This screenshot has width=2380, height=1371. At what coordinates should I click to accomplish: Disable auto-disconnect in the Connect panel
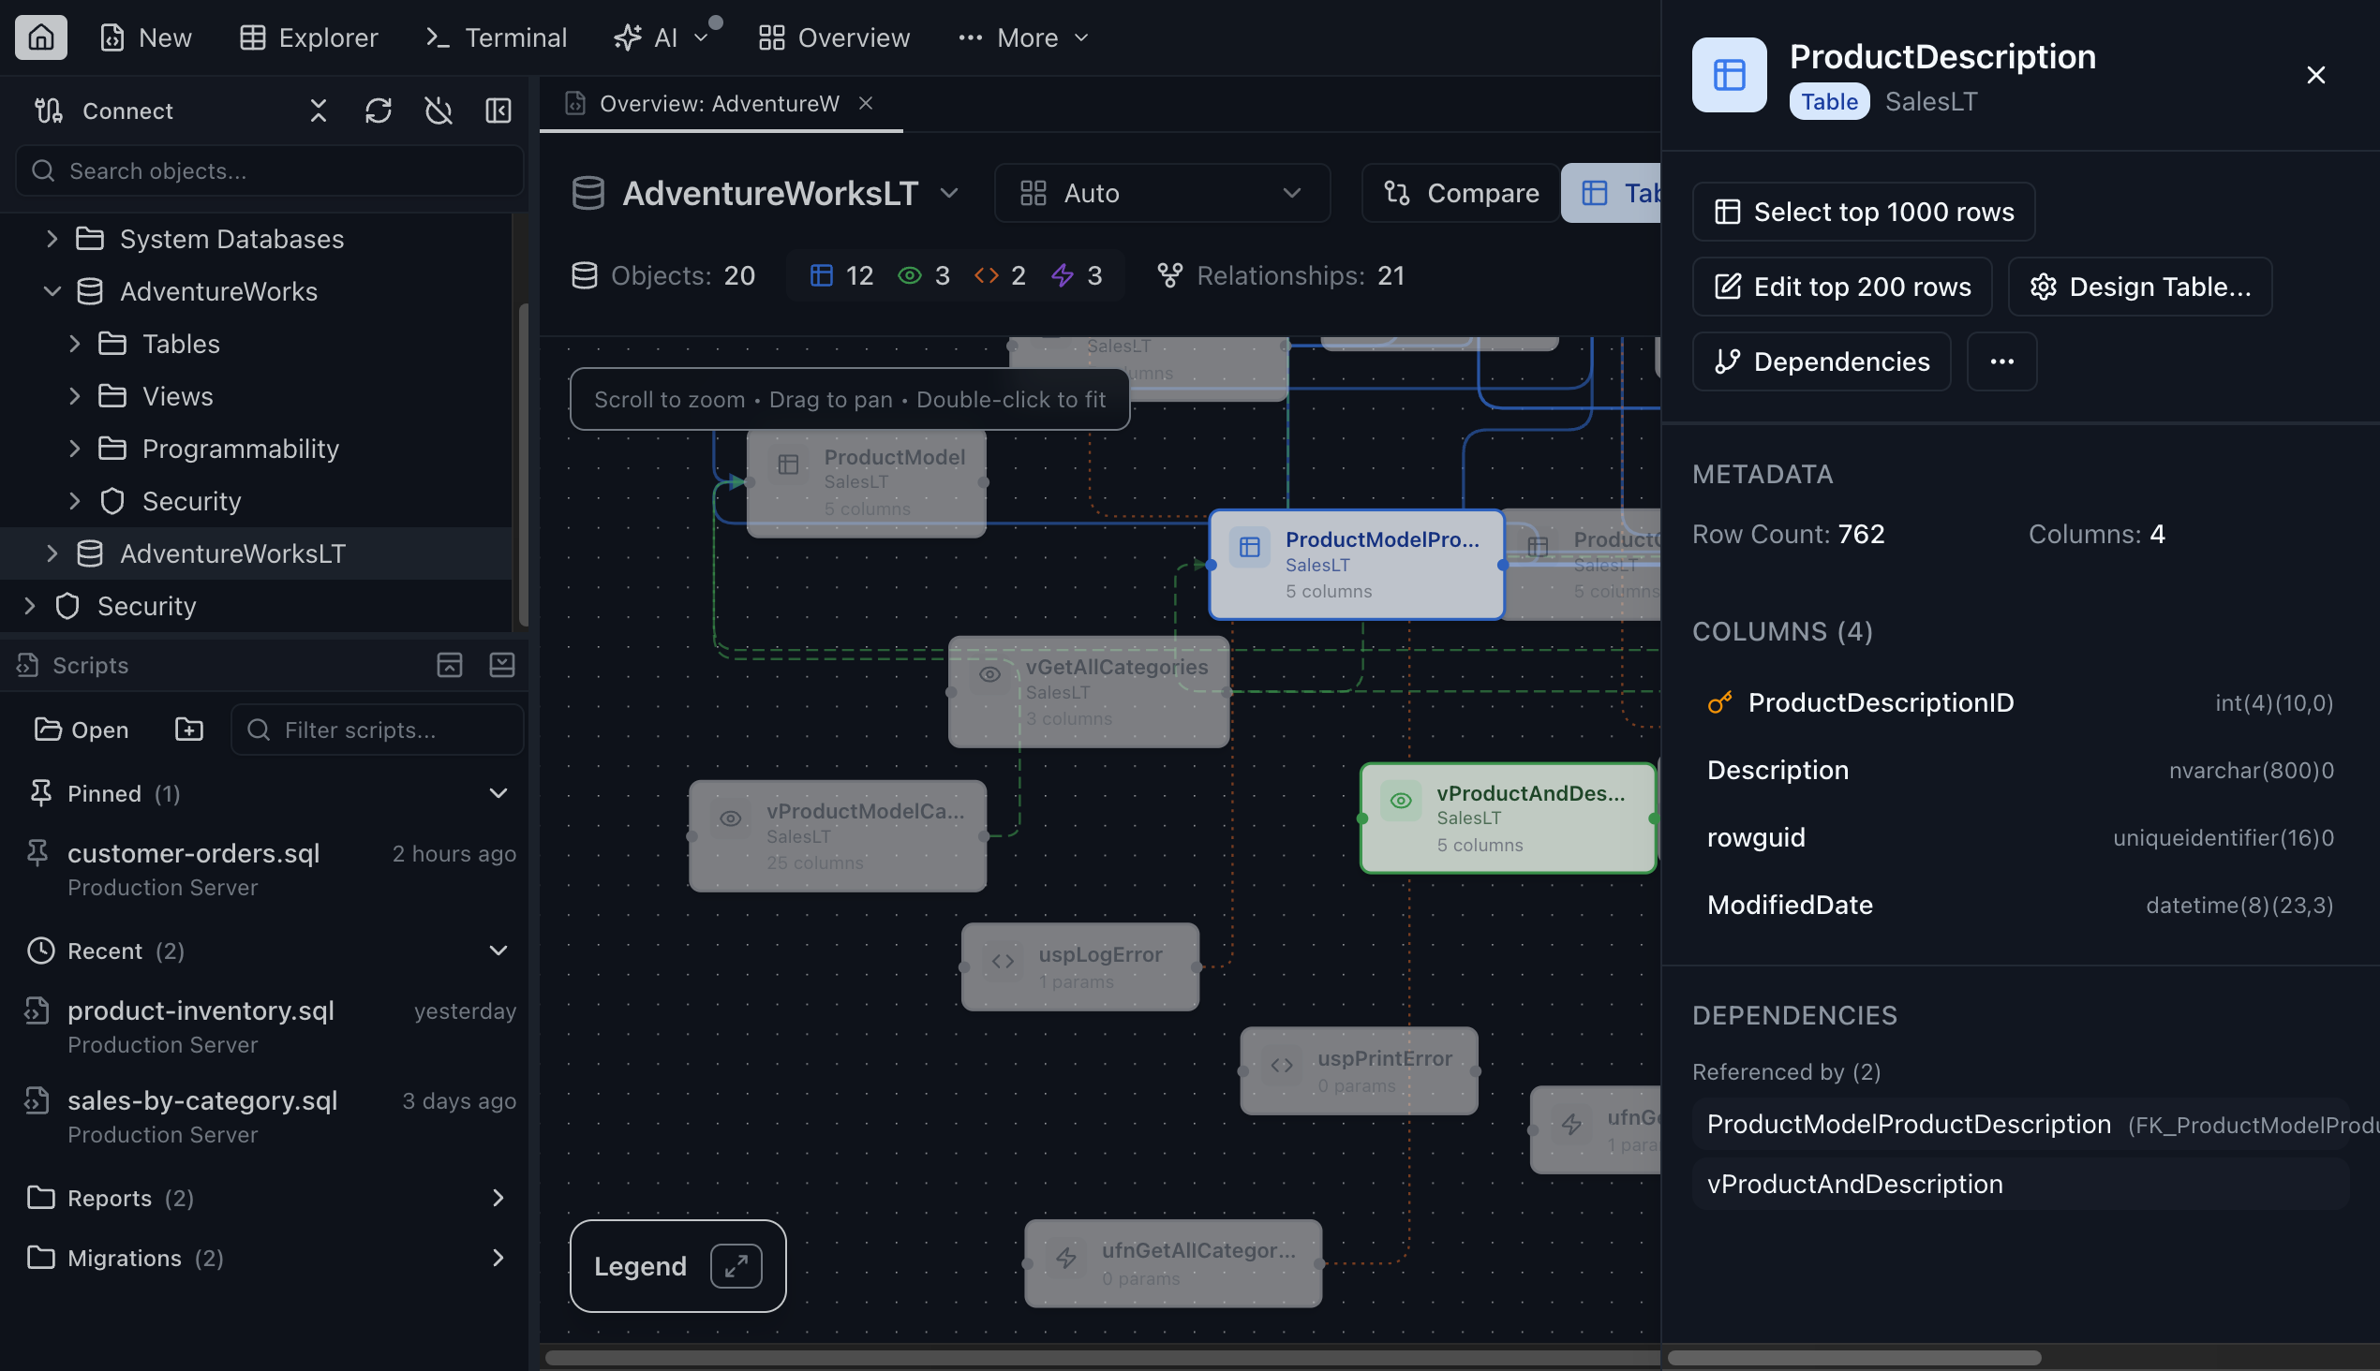(439, 111)
